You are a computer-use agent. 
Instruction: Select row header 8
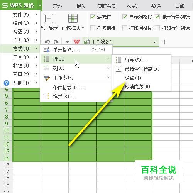(7, 117)
